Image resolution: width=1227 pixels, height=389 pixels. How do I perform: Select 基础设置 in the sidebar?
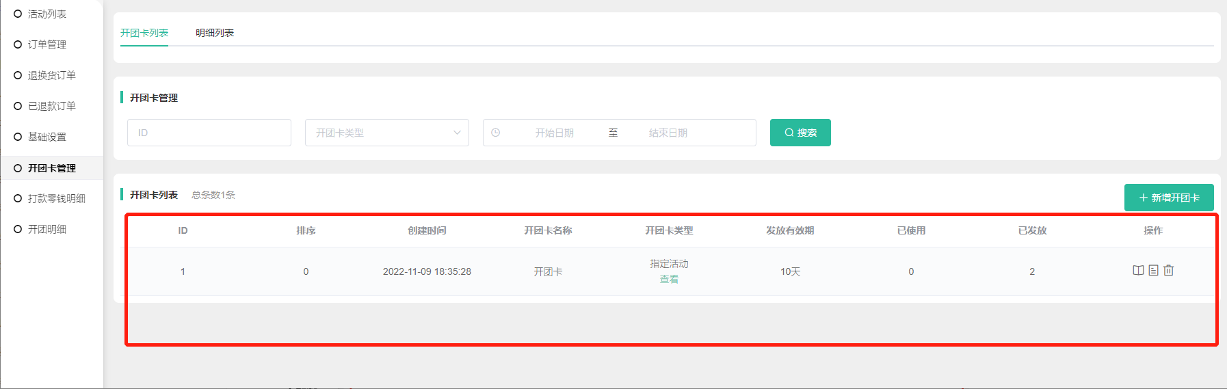pos(47,137)
